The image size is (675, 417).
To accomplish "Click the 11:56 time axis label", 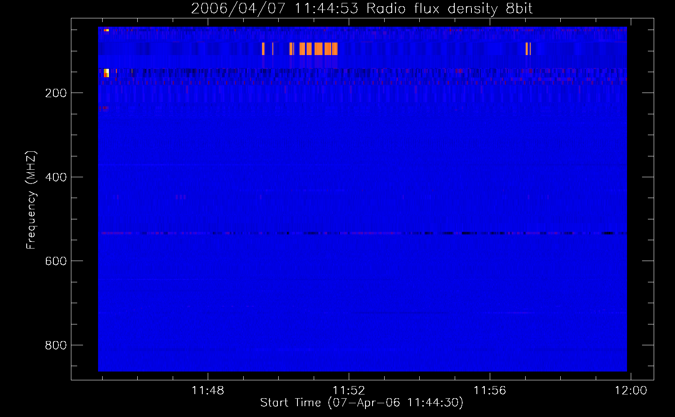I will [x=490, y=390].
